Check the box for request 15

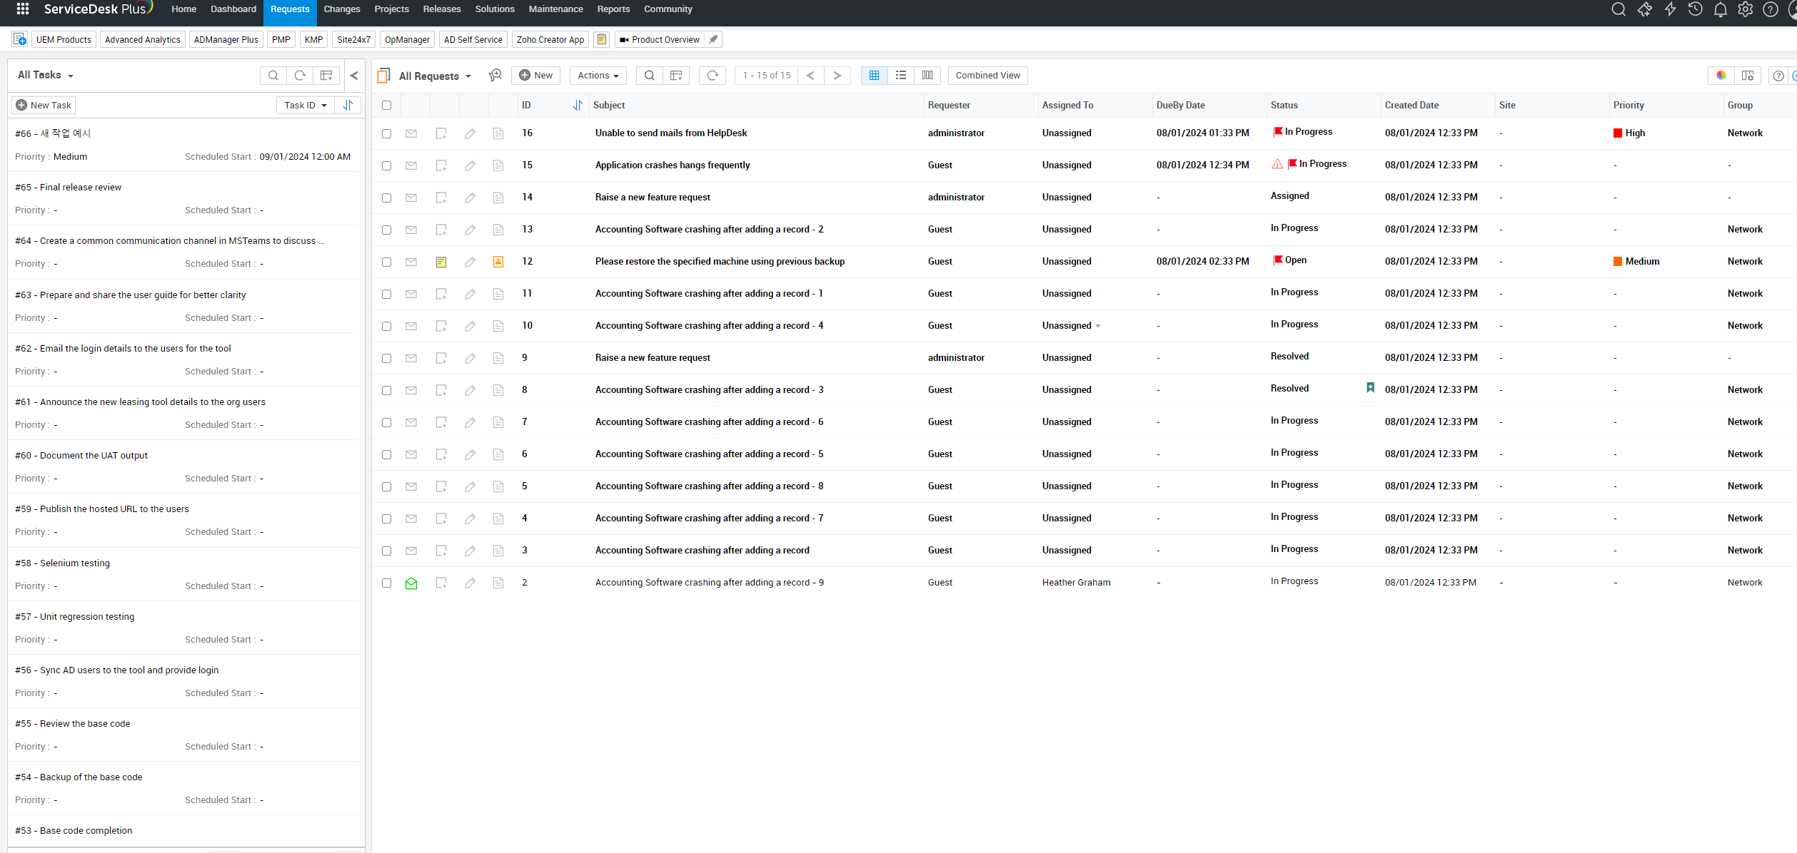coord(386,165)
